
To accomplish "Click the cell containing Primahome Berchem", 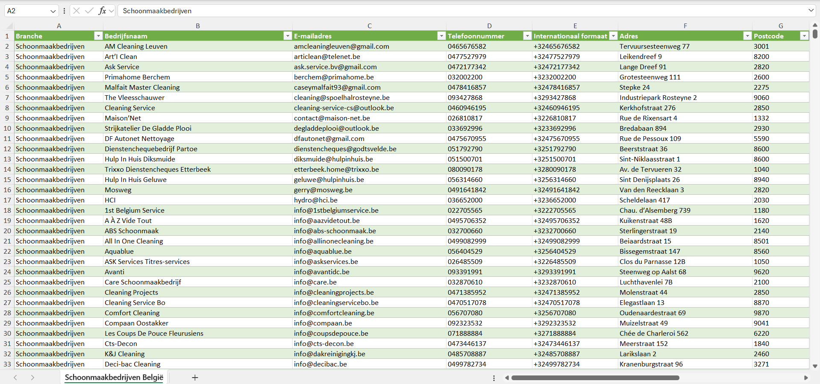I will (137, 77).
